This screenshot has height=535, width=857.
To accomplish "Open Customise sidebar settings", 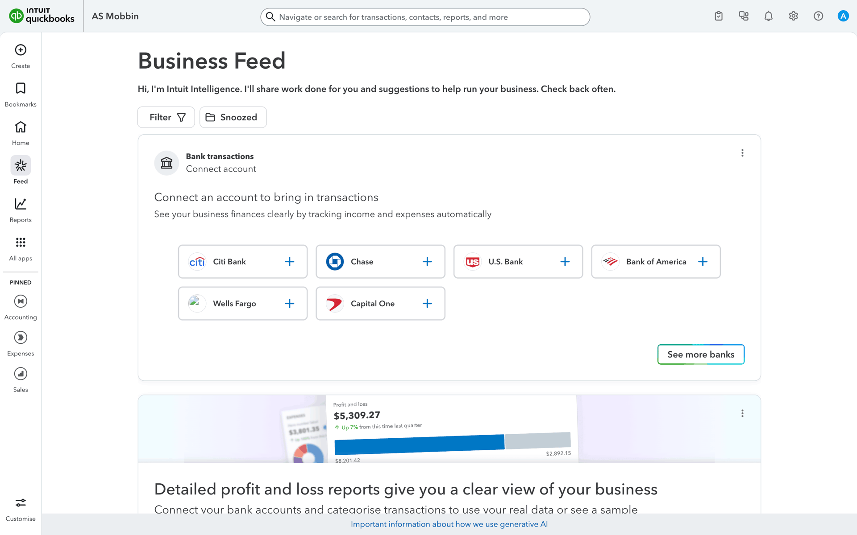I will pyautogui.click(x=21, y=510).
